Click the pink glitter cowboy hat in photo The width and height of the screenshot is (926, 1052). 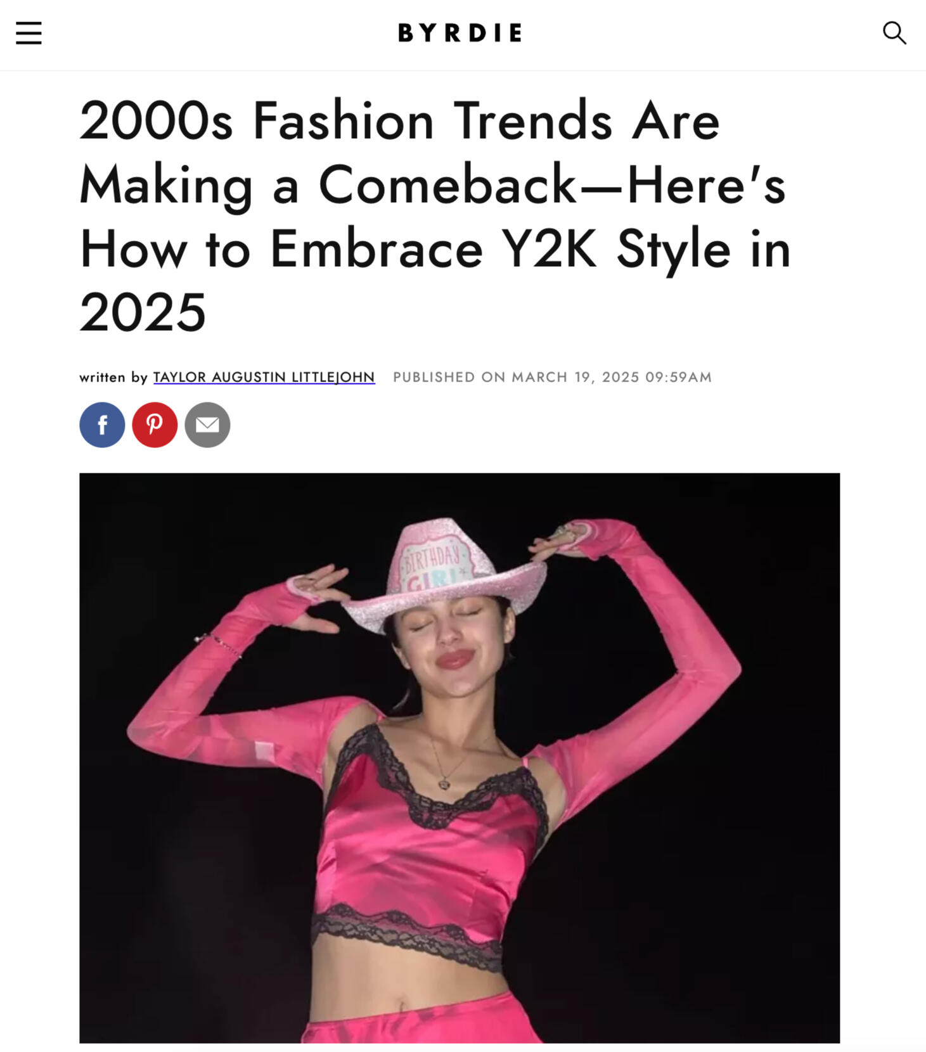click(445, 574)
